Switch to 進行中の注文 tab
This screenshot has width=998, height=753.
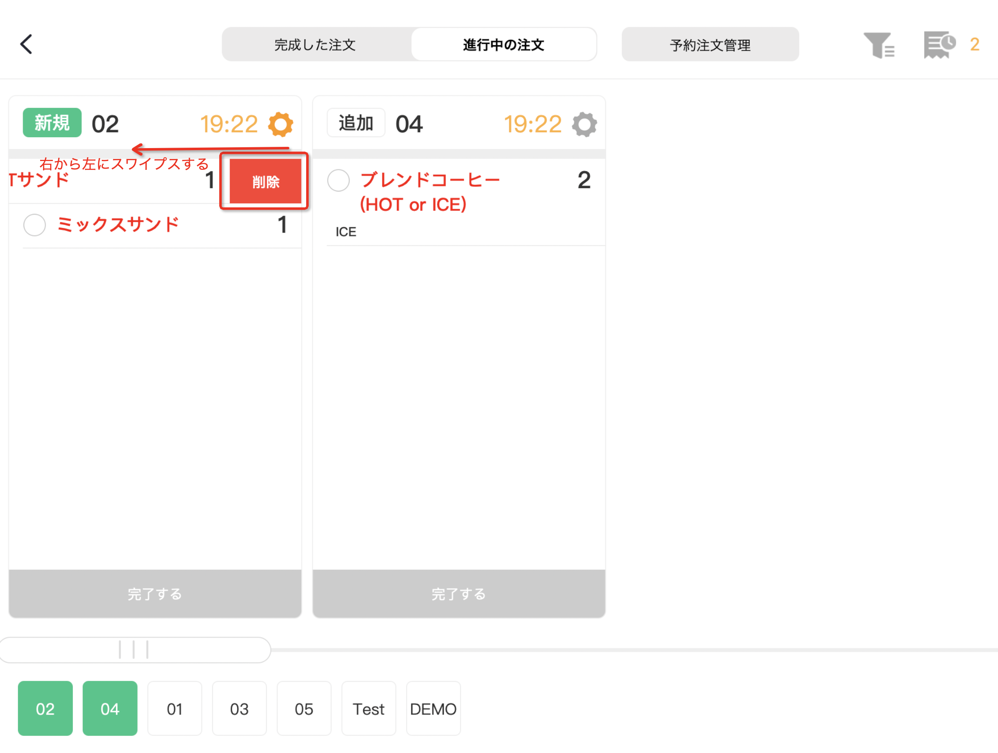[504, 45]
